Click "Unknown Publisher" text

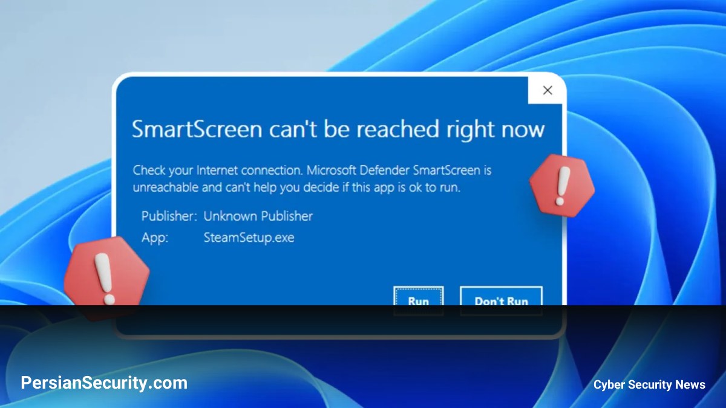tap(258, 216)
